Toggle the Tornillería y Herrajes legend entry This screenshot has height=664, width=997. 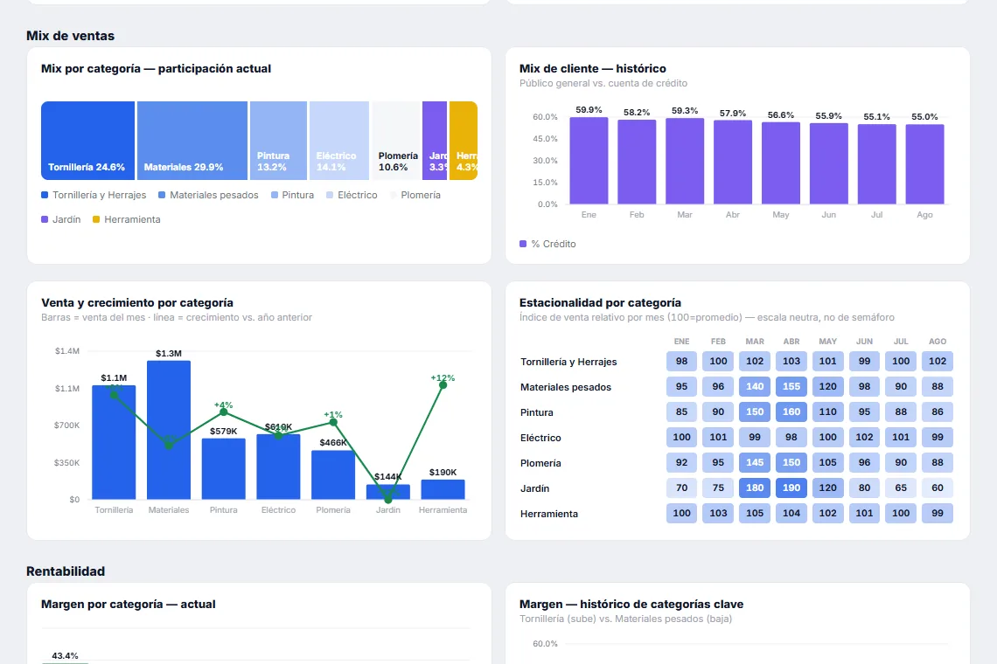(94, 195)
